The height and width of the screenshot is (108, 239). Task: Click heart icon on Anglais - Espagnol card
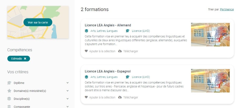pyautogui.click(x=86, y=97)
